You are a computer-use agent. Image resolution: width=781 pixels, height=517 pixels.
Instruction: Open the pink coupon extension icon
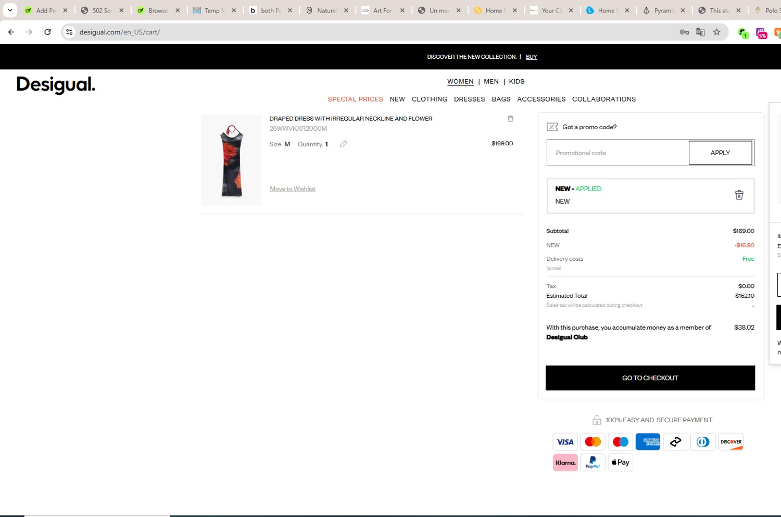point(762,33)
